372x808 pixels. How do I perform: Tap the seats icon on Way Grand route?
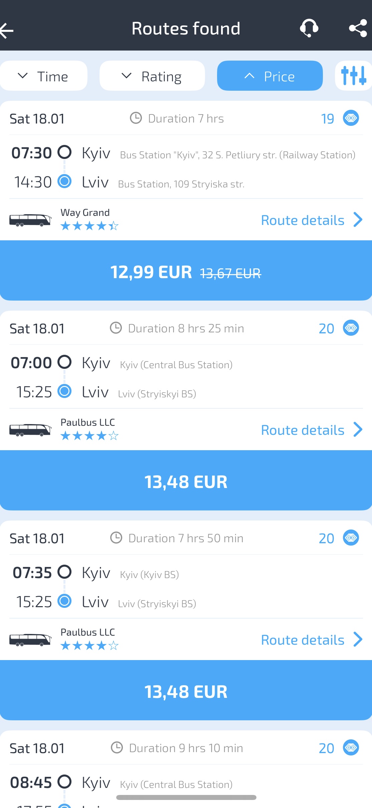click(x=351, y=118)
